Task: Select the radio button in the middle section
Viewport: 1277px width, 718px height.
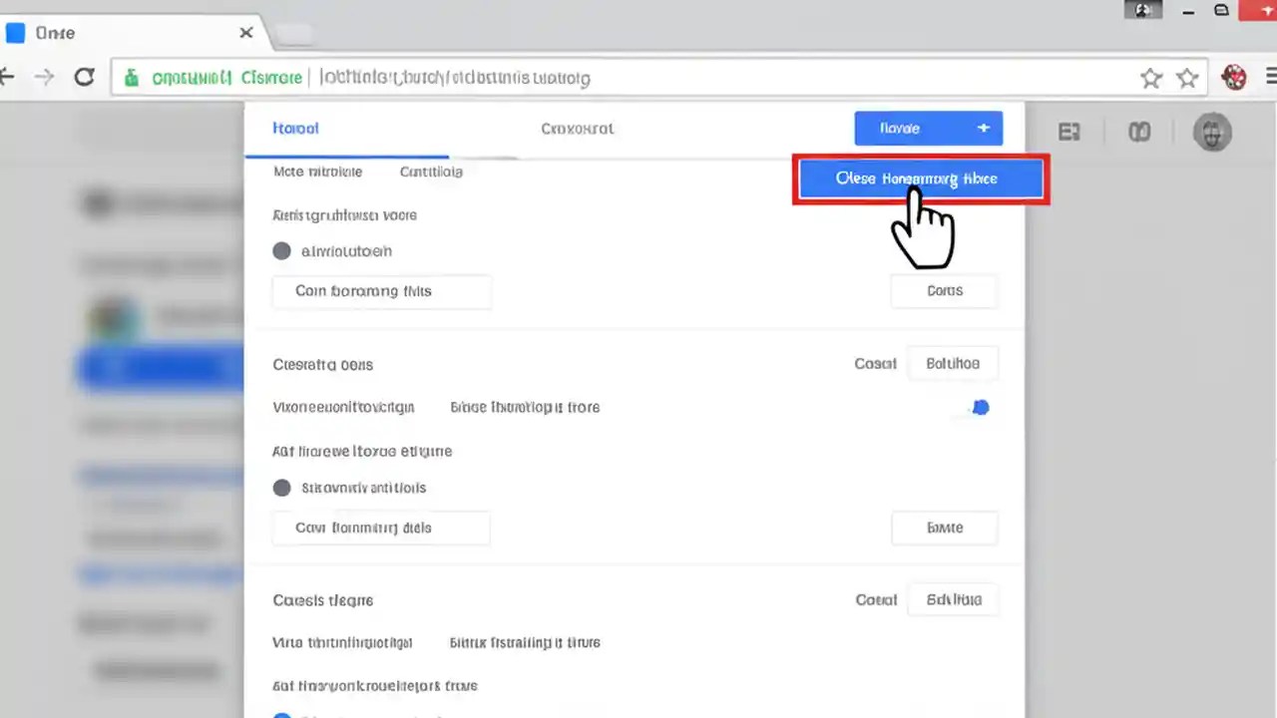Action: pyautogui.click(x=281, y=487)
